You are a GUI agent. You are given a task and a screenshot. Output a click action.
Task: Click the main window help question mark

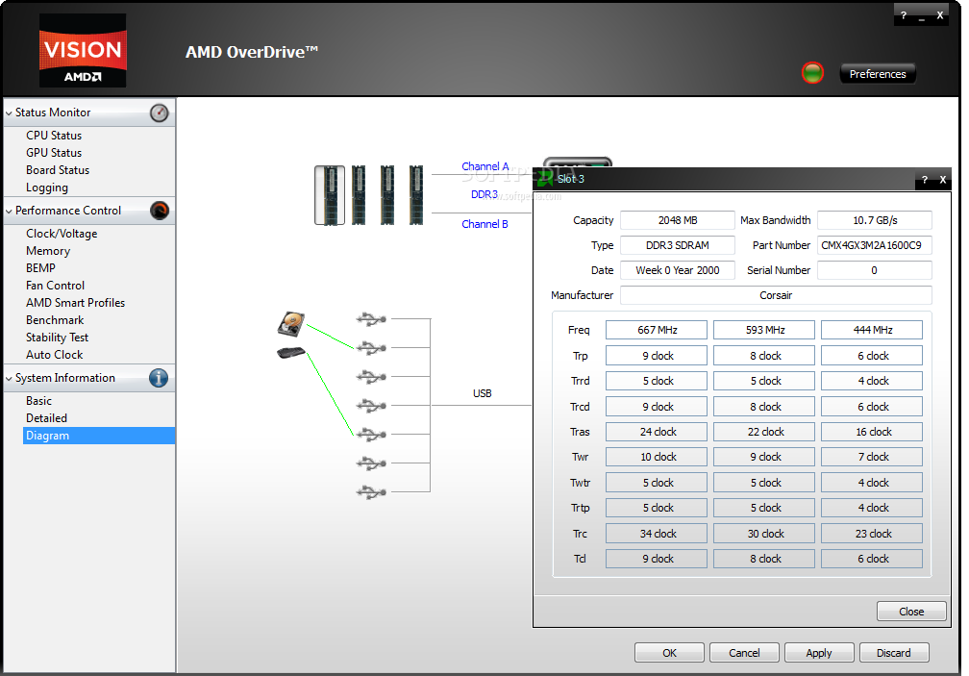point(904,15)
